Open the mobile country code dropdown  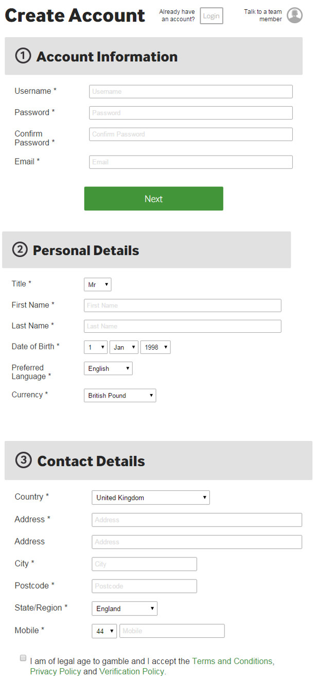click(104, 631)
